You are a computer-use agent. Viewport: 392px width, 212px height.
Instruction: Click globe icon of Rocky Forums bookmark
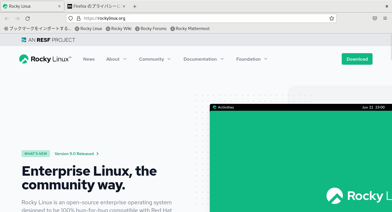137,29
